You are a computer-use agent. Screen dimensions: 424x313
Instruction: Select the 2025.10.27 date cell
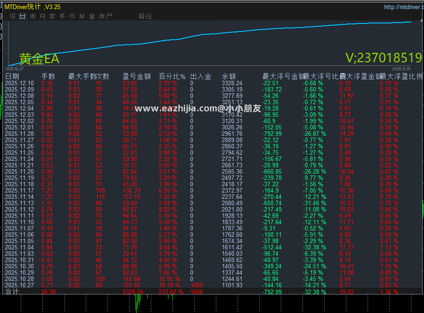pos(19,285)
